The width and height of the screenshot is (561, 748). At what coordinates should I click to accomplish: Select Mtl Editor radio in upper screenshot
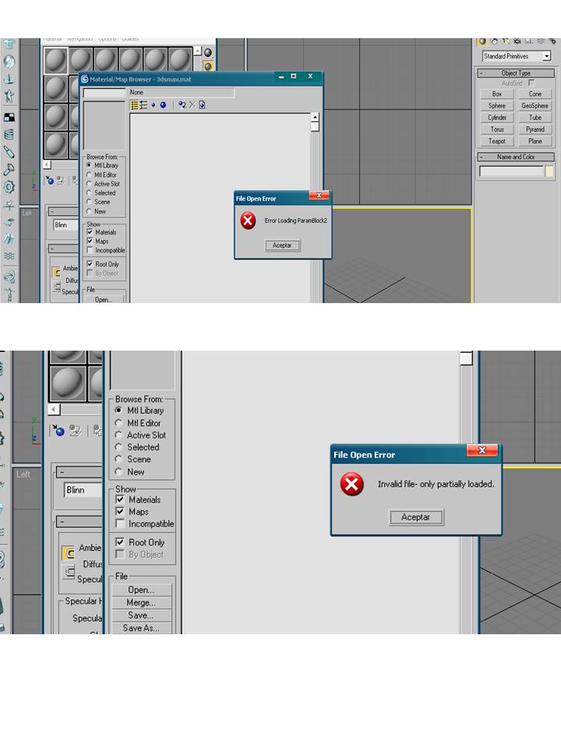point(89,175)
